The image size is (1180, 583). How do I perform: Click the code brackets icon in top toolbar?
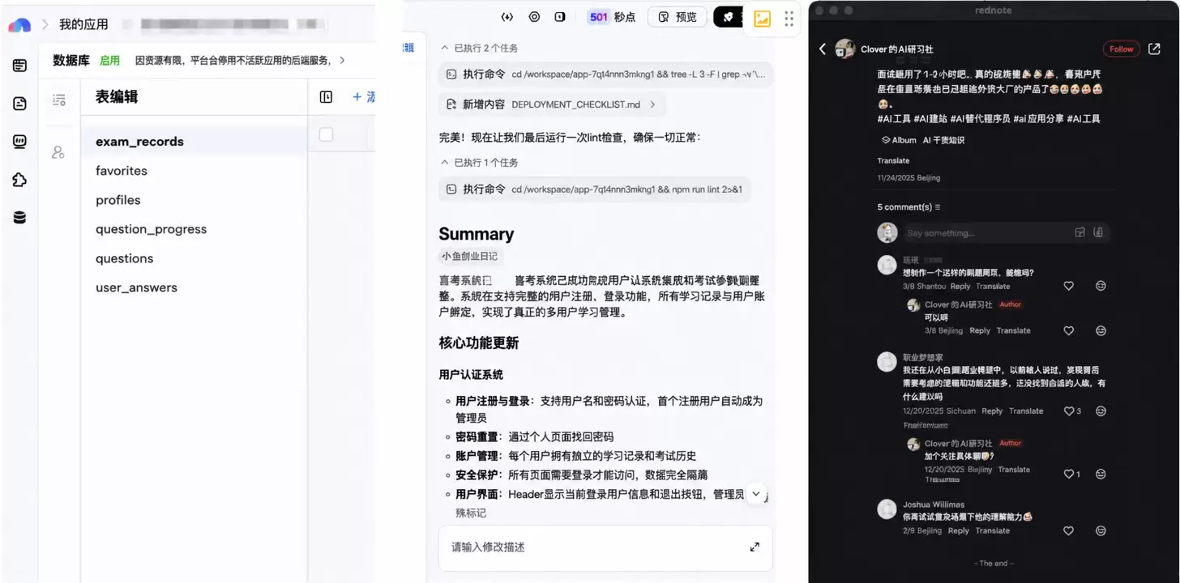(x=507, y=17)
